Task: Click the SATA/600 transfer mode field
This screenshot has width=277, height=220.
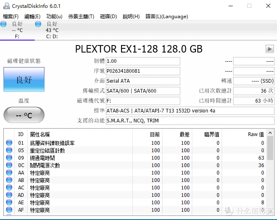Action: point(143,91)
